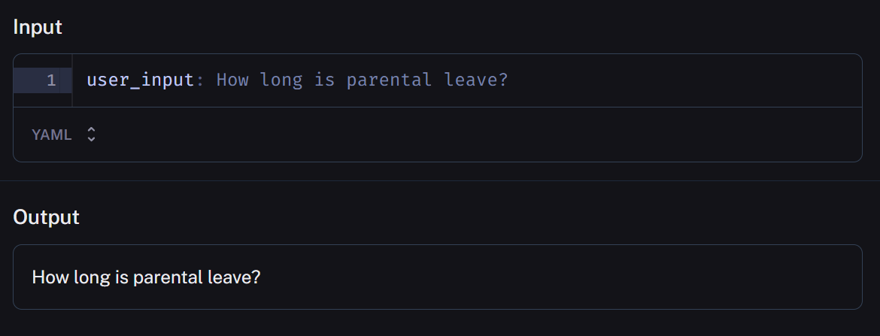880x336 pixels.
Task: Click the up-down chevron icon beside YAML
Action: tap(91, 135)
